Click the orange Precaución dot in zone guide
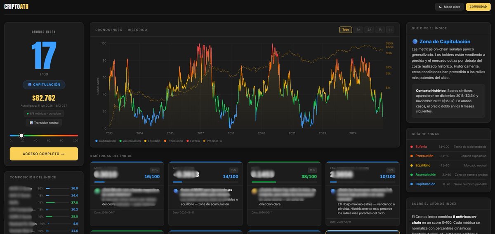Screen dimensions: 495x234 click(411, 156)
